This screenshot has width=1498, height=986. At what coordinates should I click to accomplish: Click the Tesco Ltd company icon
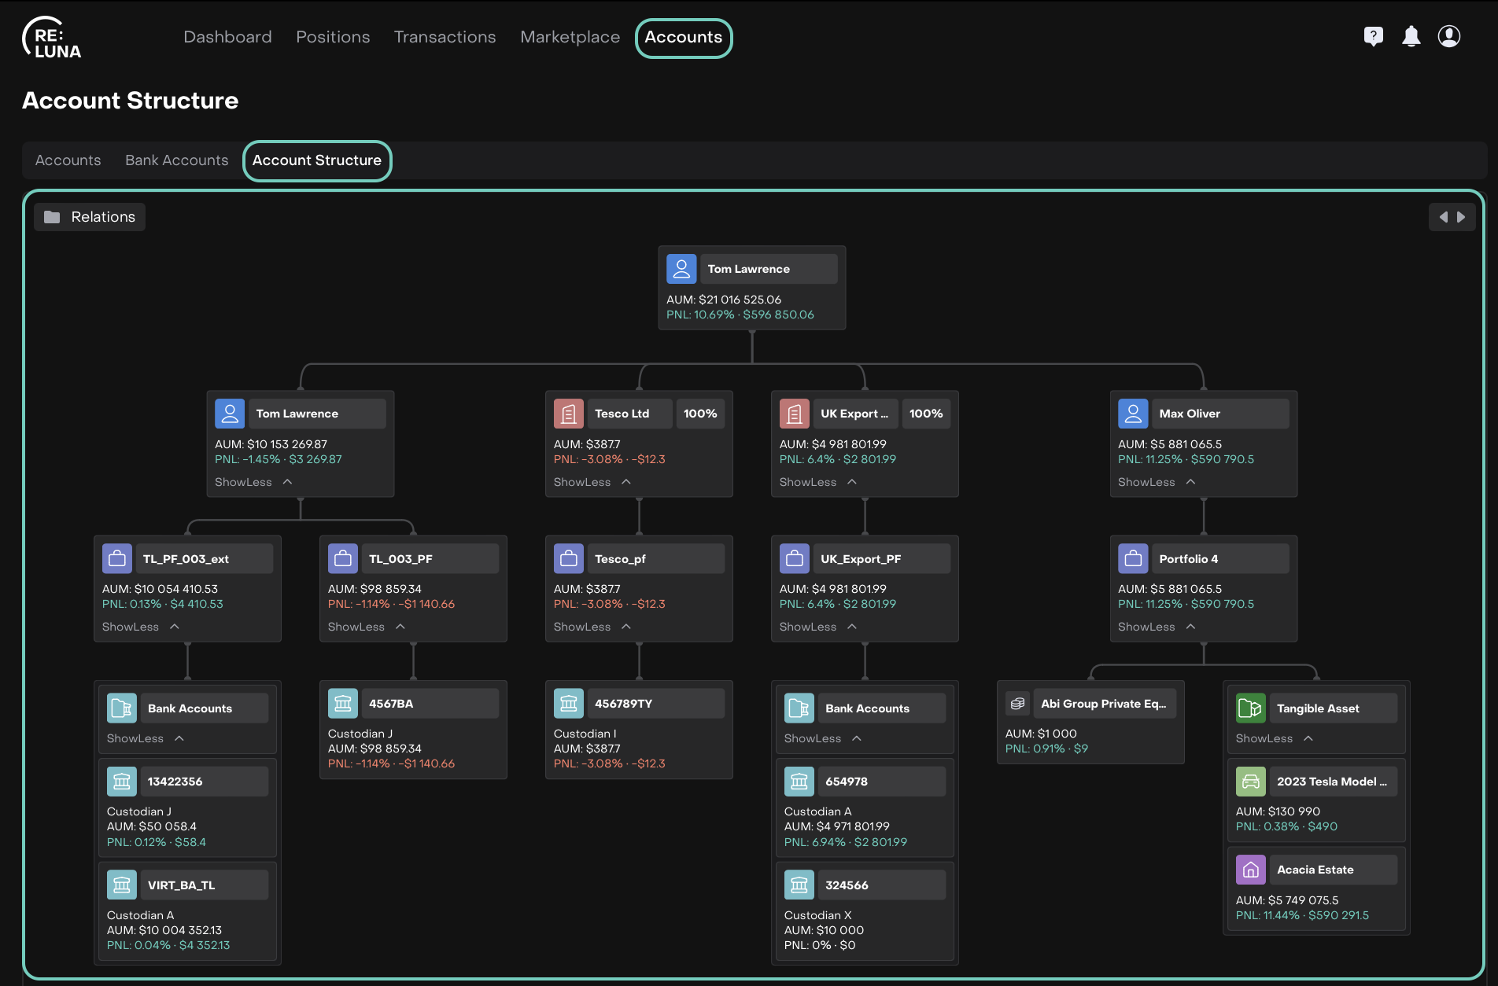click(568, 414)
